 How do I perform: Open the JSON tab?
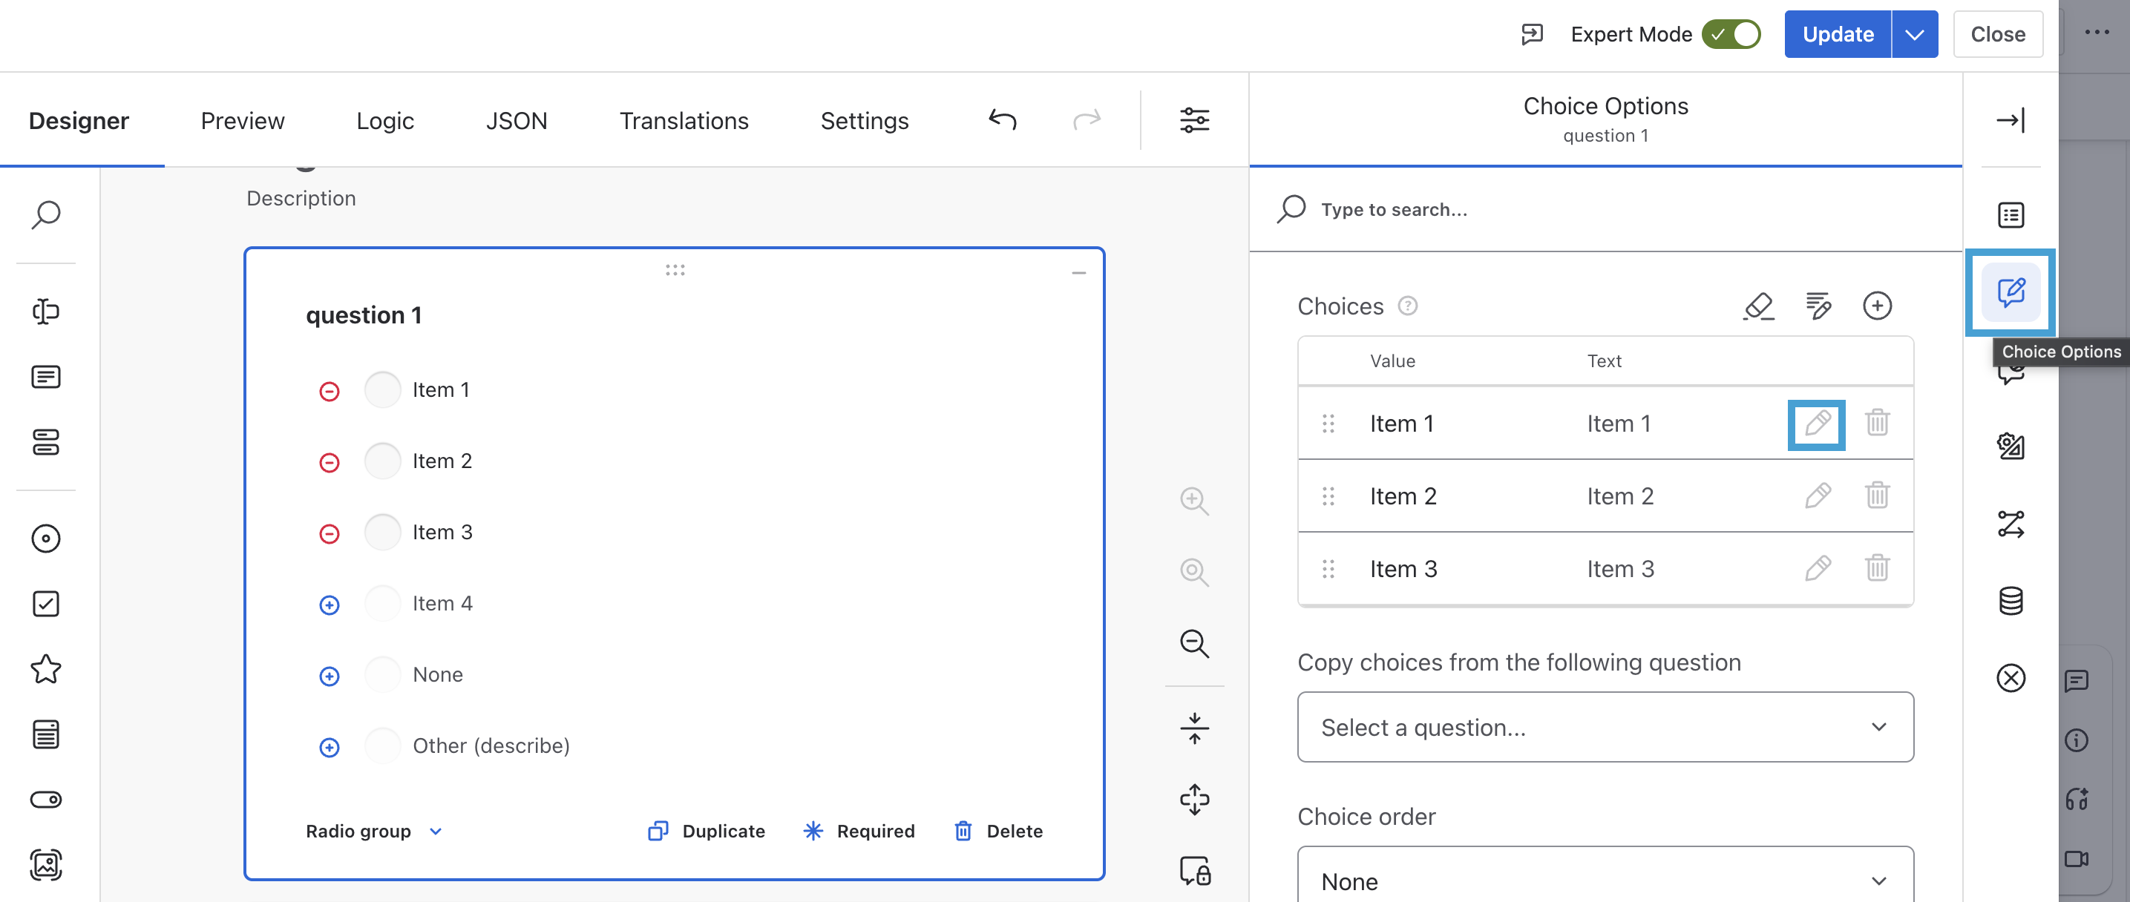coord(516,121)
